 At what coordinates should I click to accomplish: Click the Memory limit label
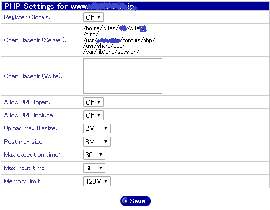[x=23, y=181]
